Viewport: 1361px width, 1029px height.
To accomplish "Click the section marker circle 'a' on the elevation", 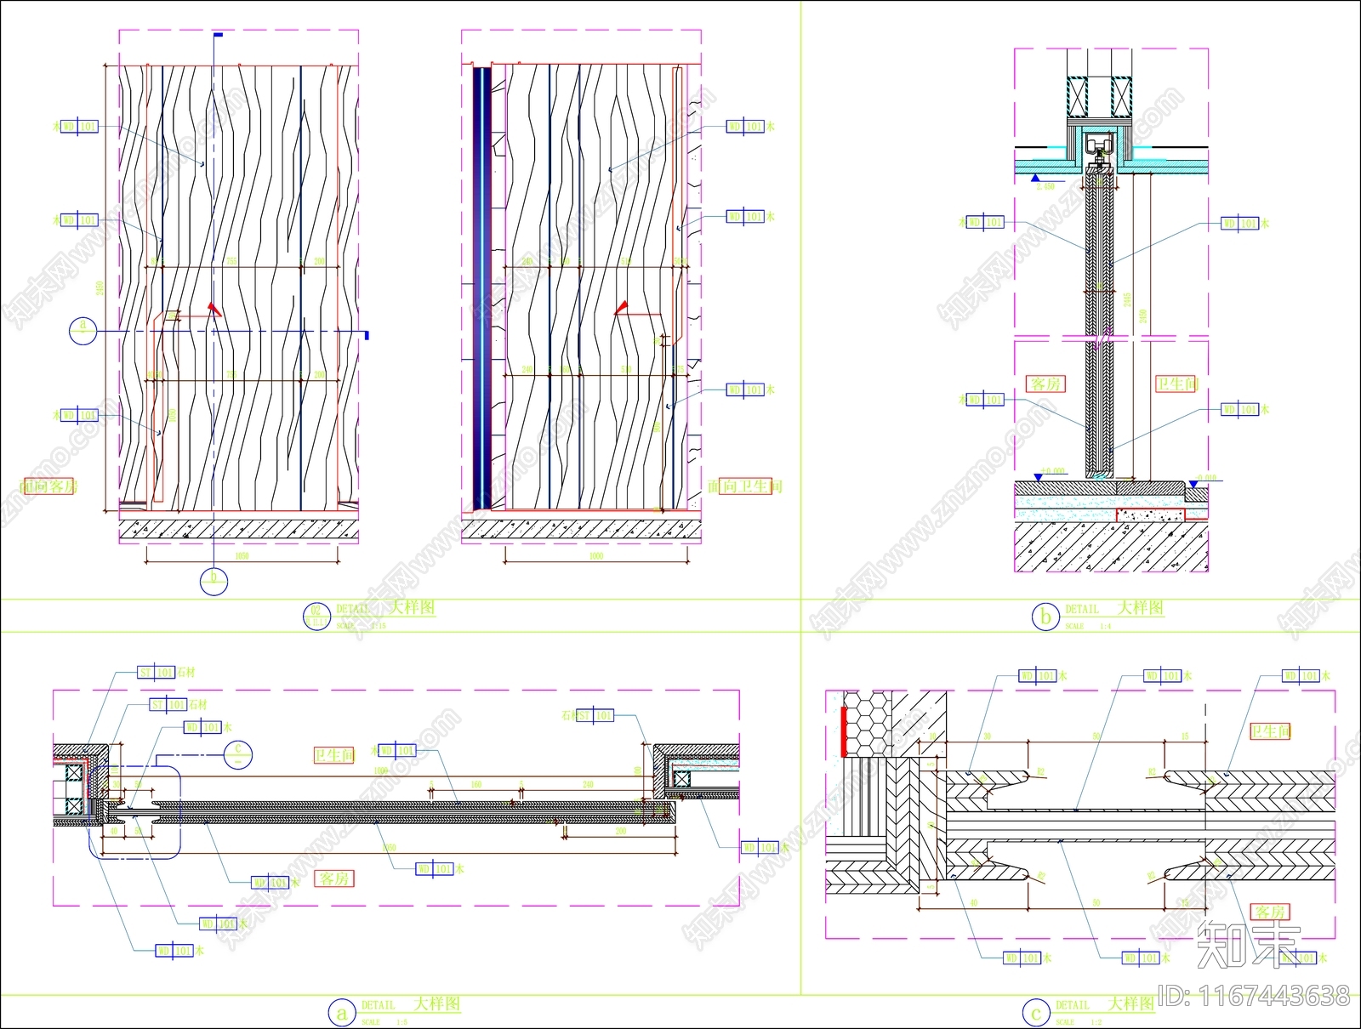I will click(x=83, y=330).
